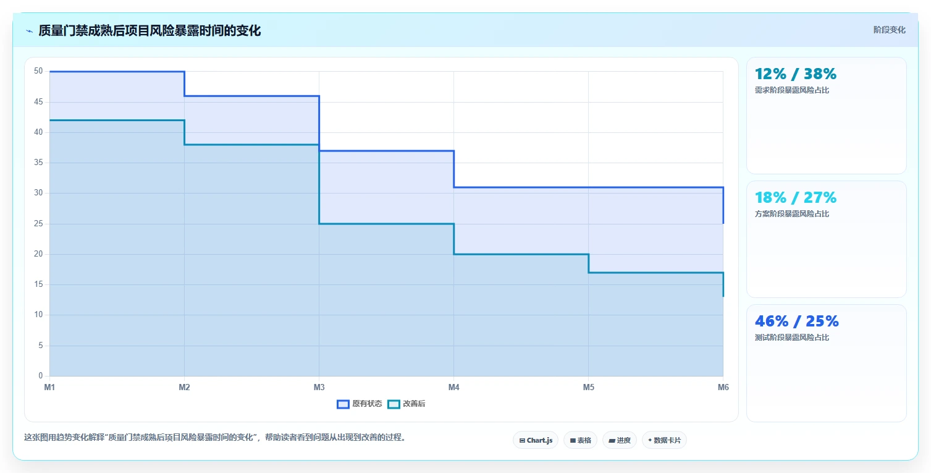Click the 方案阶段暴露风险占比 label
This screenshot has width=931, height=473.
click(791, 214)
